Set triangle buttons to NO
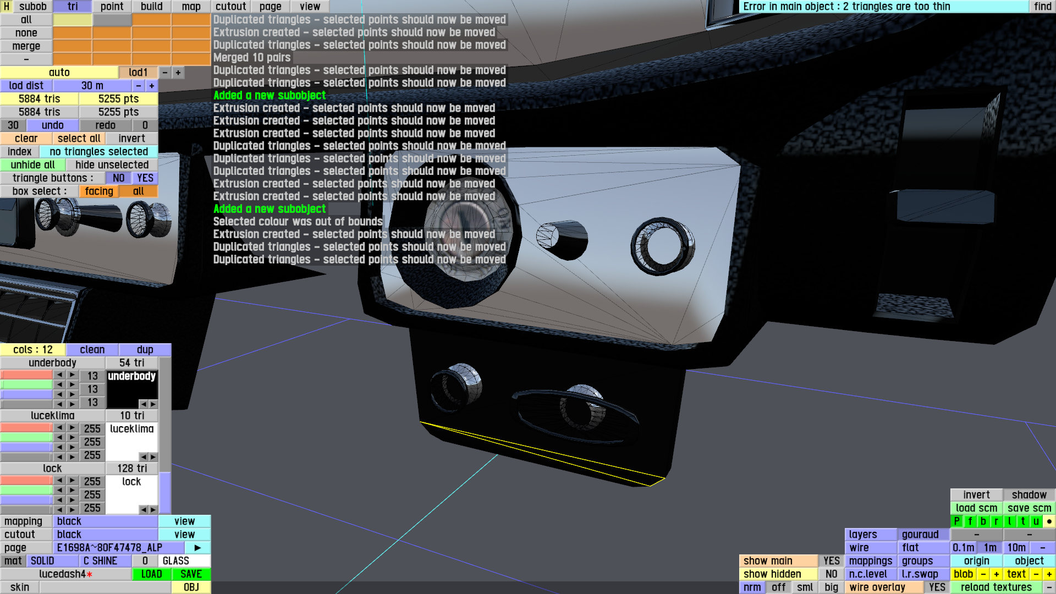The height and width of the screenshot is (594, 1056). click(118, 178)
